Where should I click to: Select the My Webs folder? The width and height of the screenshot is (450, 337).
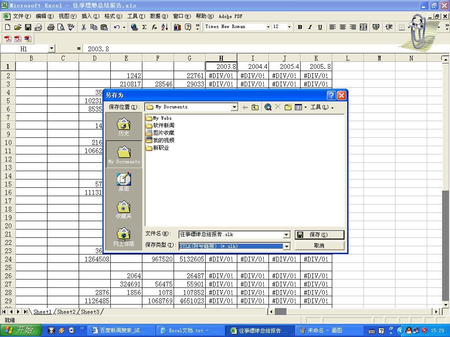[159, 118]
